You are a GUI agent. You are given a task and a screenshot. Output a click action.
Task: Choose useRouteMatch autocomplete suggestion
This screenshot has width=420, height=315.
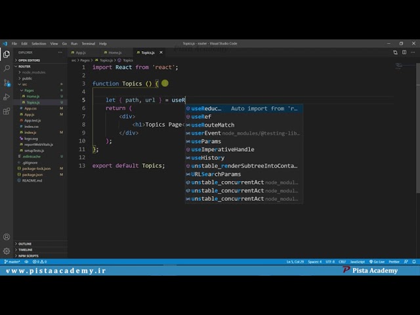click(244, 125)
